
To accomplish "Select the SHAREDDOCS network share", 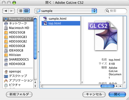I will coord(18,59).
